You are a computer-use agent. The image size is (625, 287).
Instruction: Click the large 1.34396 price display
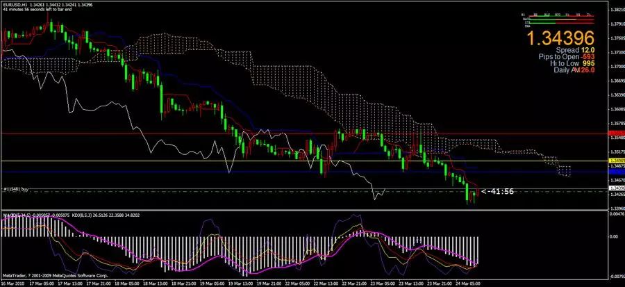(x=561, y=38)
